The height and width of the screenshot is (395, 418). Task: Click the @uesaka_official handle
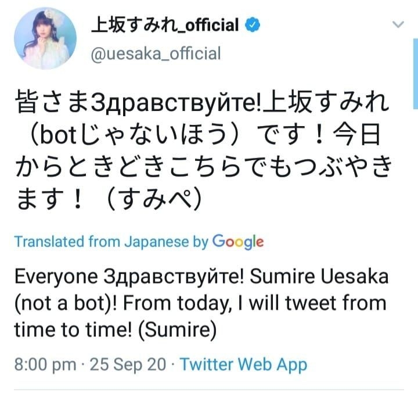pos(156,54)
